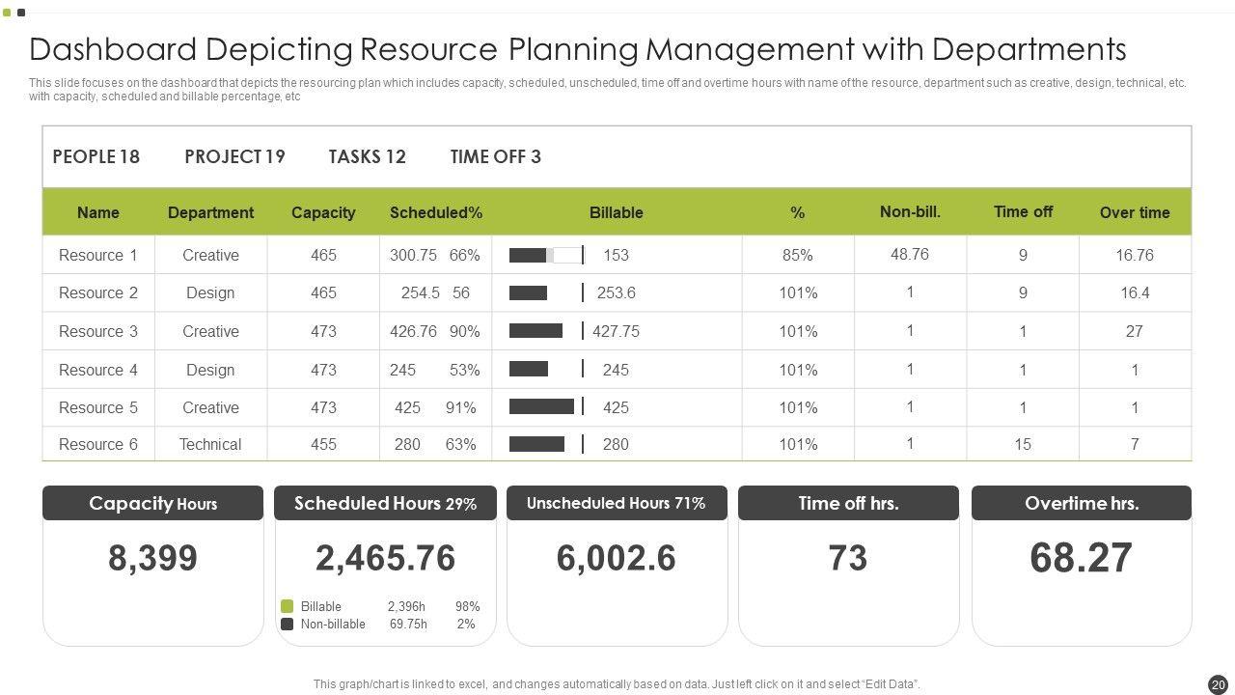
Task: Select the 68.27 overtime value
Action: click(1081, 559)
